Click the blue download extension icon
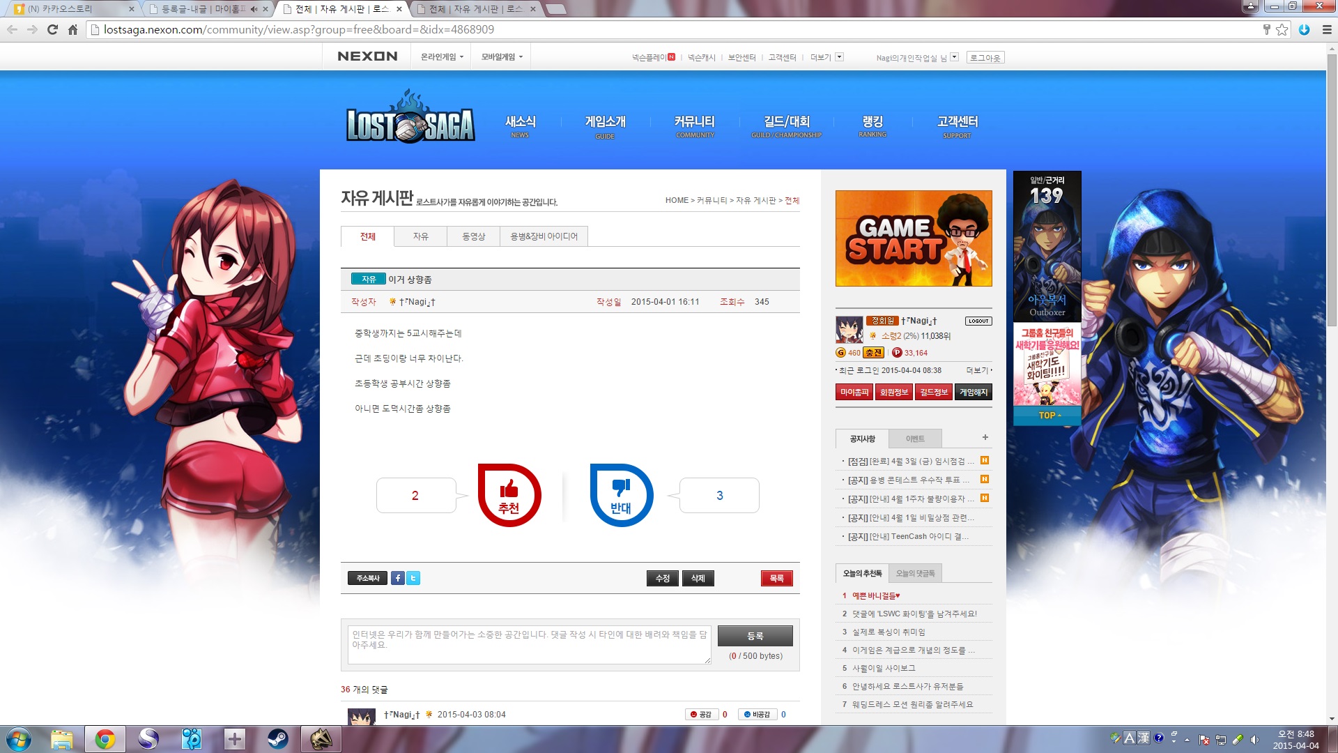 [x=1304, y=29]
